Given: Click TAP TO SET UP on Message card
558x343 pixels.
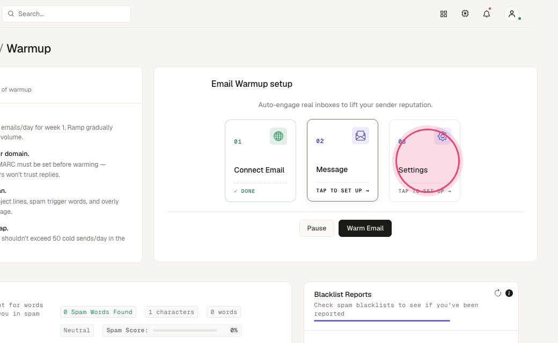Looking at the screenshot, I should coord(342,191).
